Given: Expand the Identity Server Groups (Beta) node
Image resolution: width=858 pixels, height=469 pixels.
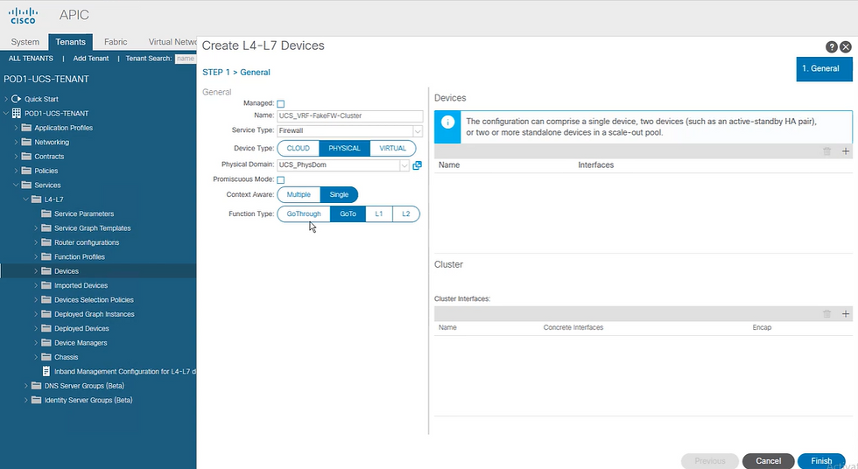Looking at the screenshot, I should 25,400.
